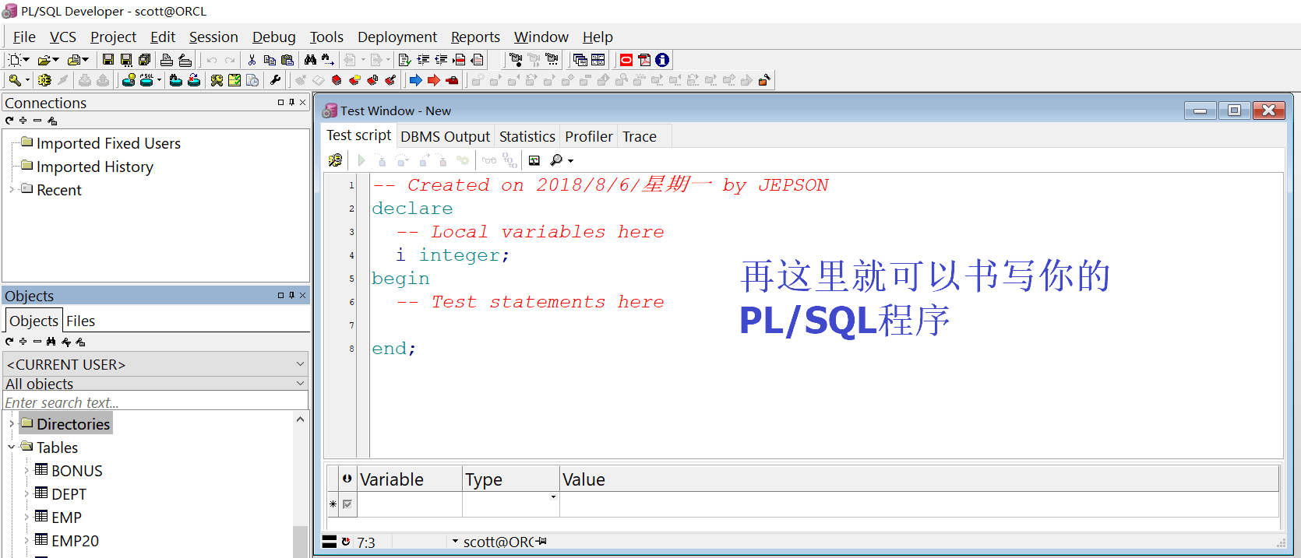Close the Objects panel
Viewport: 1301px width, 558px height.
(x=303, y=295)
